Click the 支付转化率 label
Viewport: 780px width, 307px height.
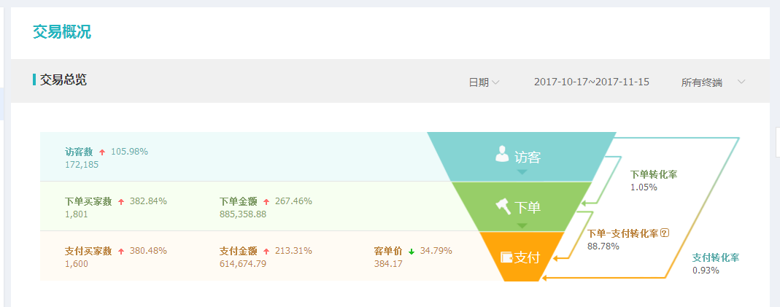point(716,257)
